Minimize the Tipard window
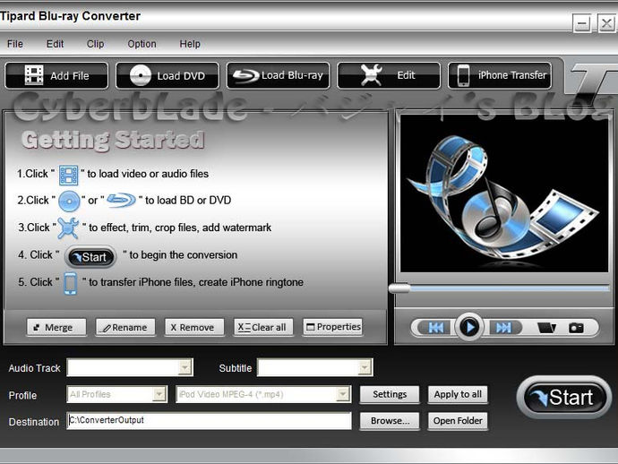This screenshot has width=618, height=464. pyautogui.click(x=582, y=23)
